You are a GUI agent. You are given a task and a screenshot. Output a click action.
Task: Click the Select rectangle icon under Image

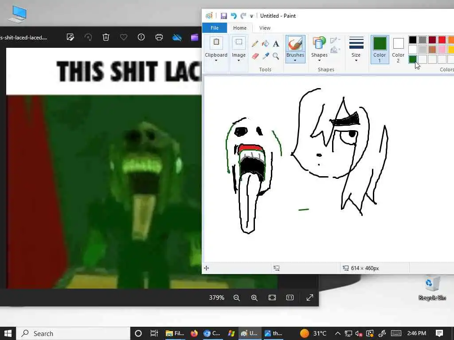coord(239,43)
